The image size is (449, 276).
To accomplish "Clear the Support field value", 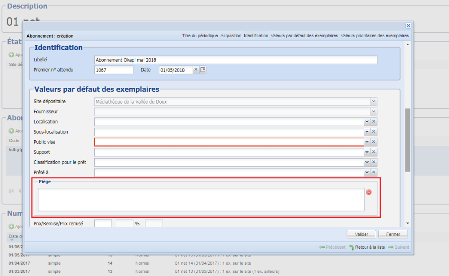I will click(374, 152).
